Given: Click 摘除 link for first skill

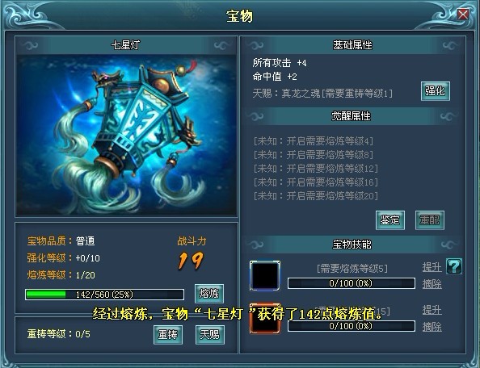Looking at the screenshot, I should [432, 284].
